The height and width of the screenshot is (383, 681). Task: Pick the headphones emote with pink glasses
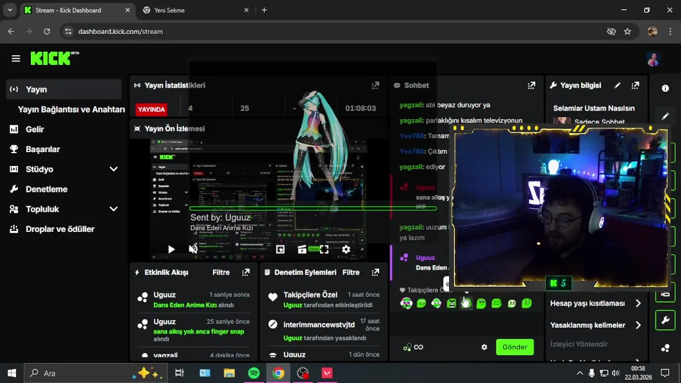(406, 303)
